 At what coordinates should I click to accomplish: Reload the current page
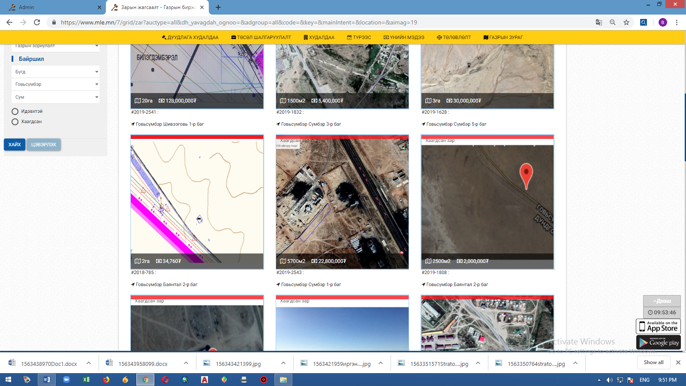click(x=37, y=22)
